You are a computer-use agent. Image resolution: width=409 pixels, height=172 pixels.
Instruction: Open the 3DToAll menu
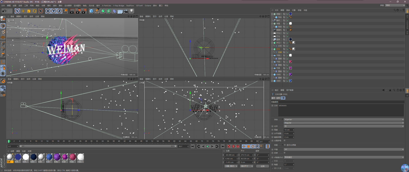tap(139, 5)
